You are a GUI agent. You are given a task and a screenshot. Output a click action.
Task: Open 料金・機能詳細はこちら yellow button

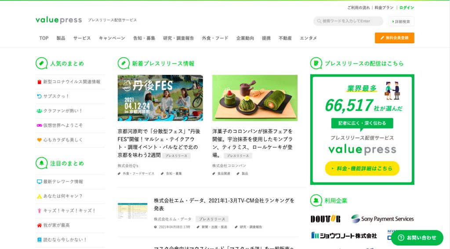[x=362, y=168]
